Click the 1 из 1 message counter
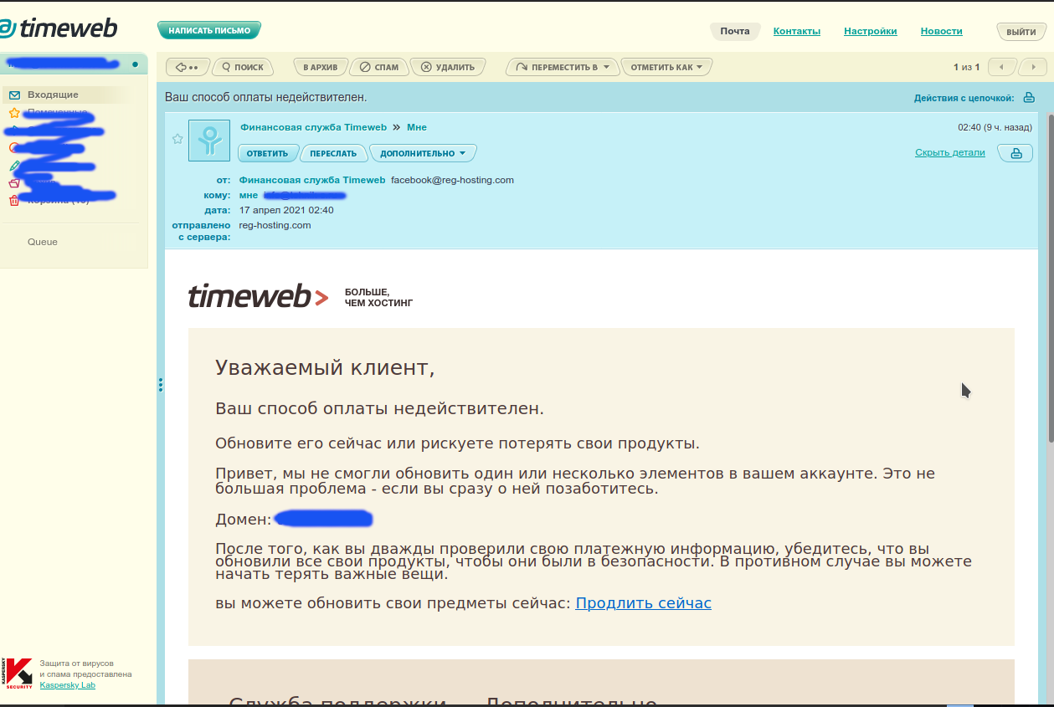 tap(966, 67)
